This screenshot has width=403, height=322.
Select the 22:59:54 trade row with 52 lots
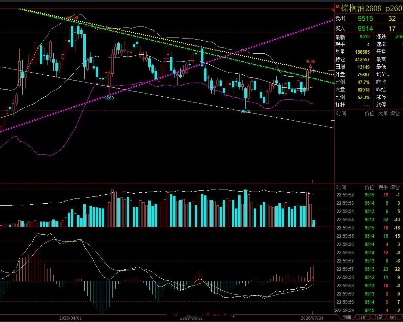[368, 219]
